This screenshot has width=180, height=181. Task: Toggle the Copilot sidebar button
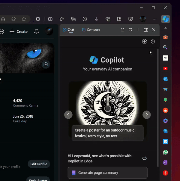click(165, 19)
